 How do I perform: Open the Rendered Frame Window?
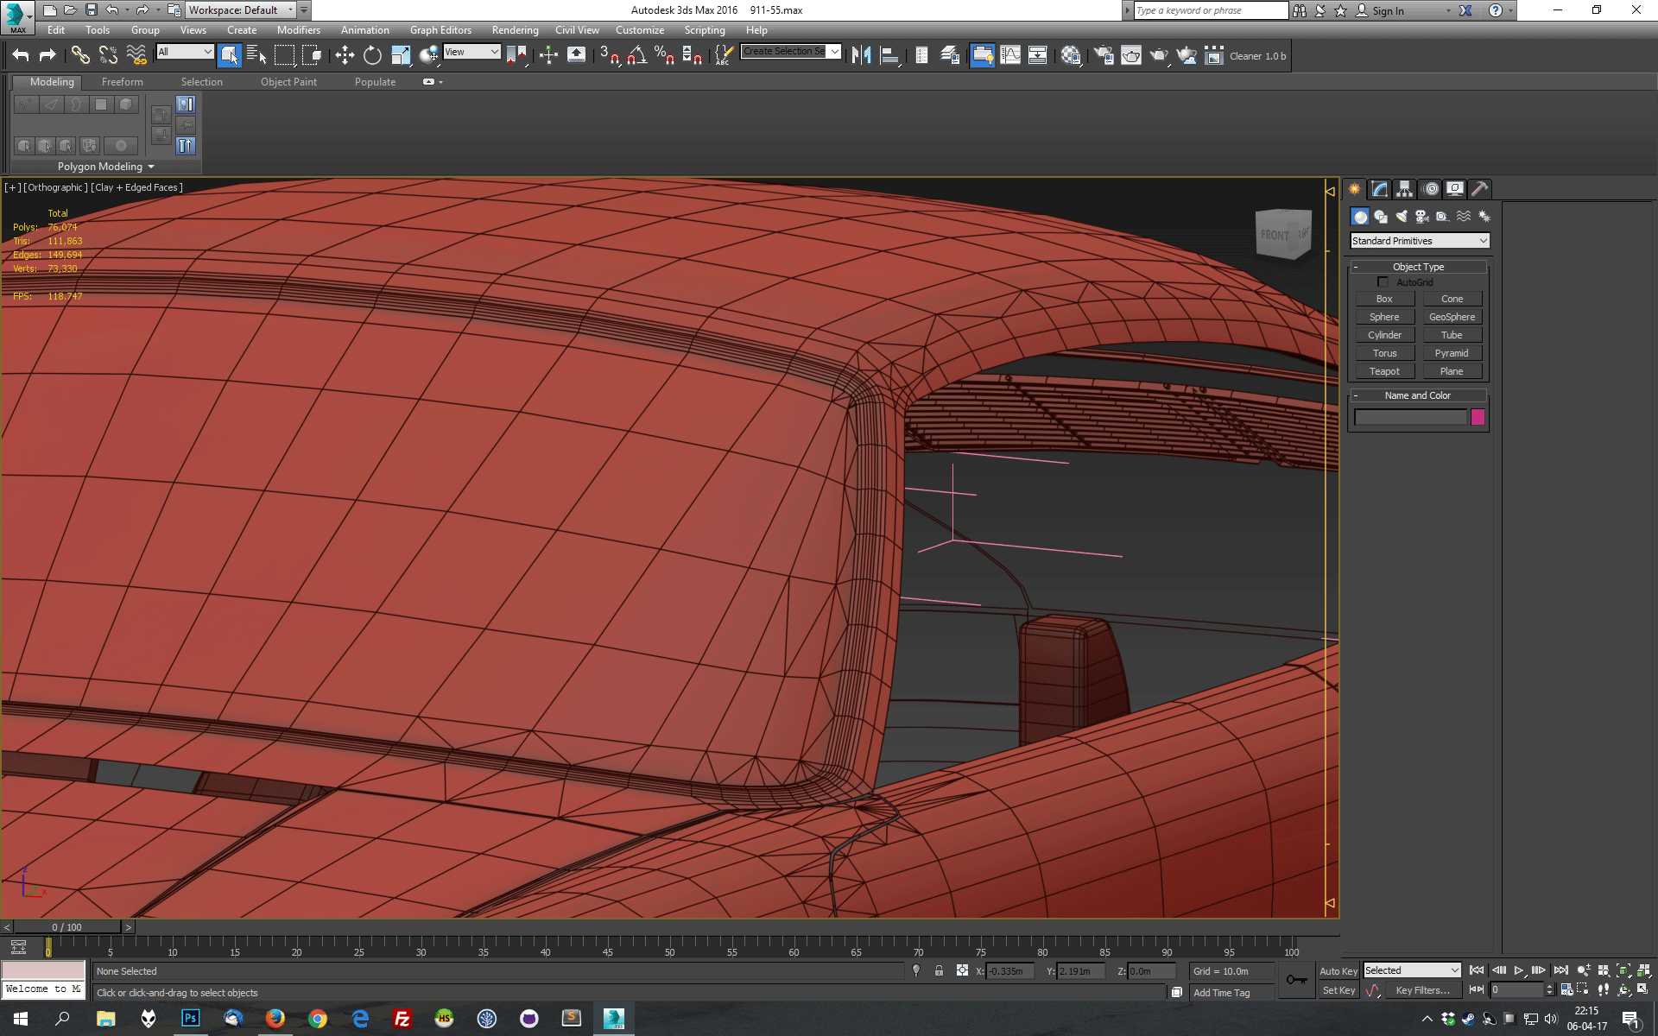(1131, 56)
